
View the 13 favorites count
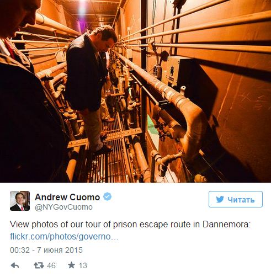click(83, 265)
